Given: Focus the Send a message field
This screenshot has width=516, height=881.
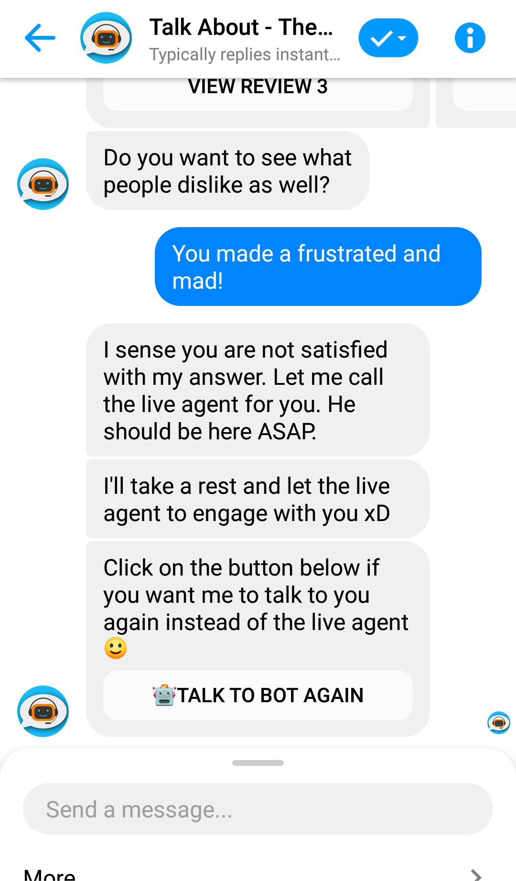Looking at the screenshot, I should click(258, 809).
